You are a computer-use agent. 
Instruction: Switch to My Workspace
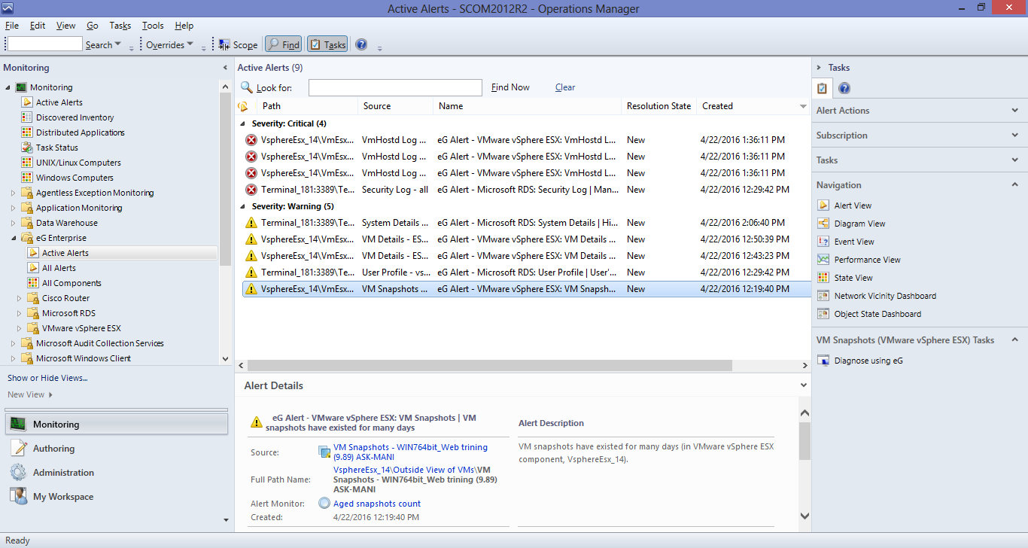[63, 497]
